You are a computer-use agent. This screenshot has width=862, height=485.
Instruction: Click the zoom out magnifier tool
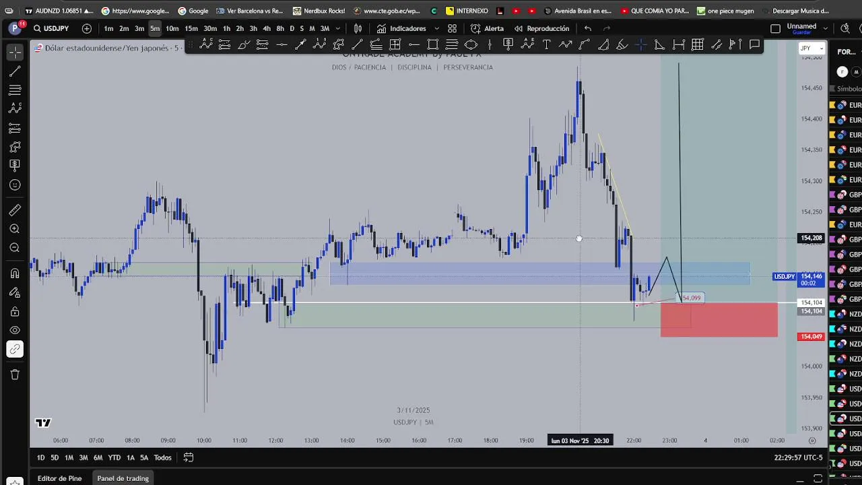pos(15,248)
